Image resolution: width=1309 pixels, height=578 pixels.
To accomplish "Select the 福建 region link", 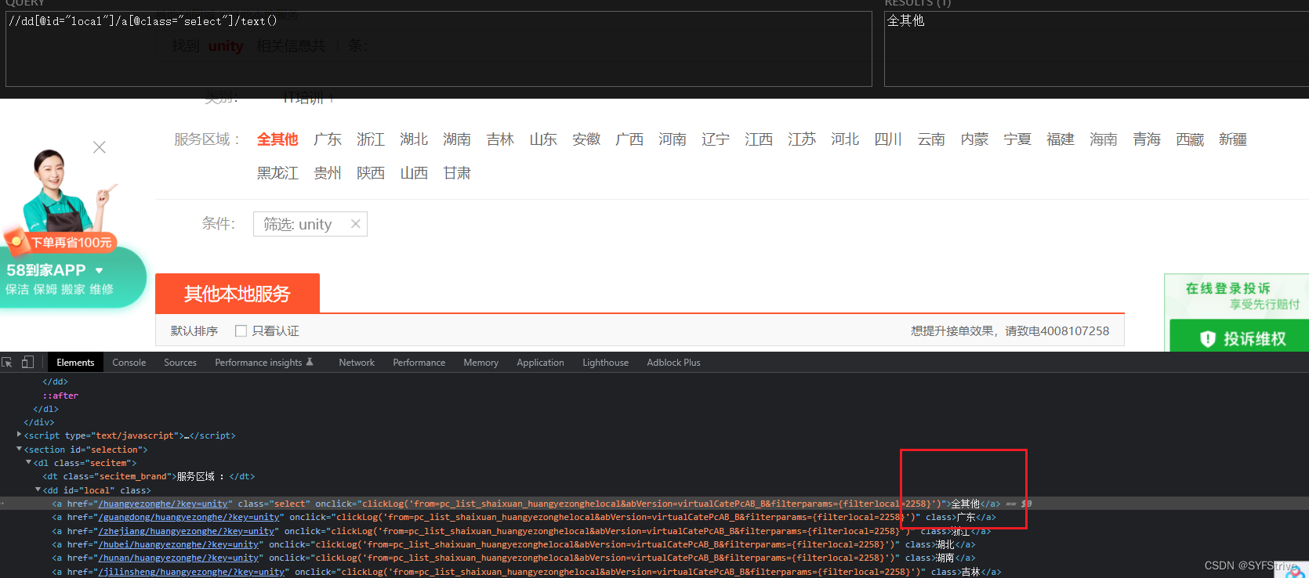I will [1061, 139].
